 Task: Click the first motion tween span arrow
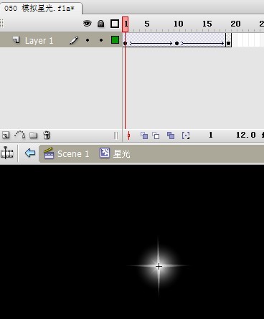151,43
